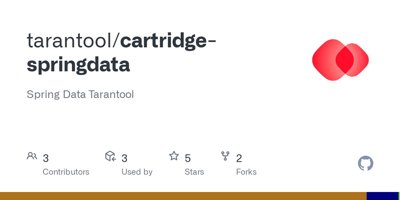Click the thin green language bar segment

pyautogui.click(x=399, y=196)
